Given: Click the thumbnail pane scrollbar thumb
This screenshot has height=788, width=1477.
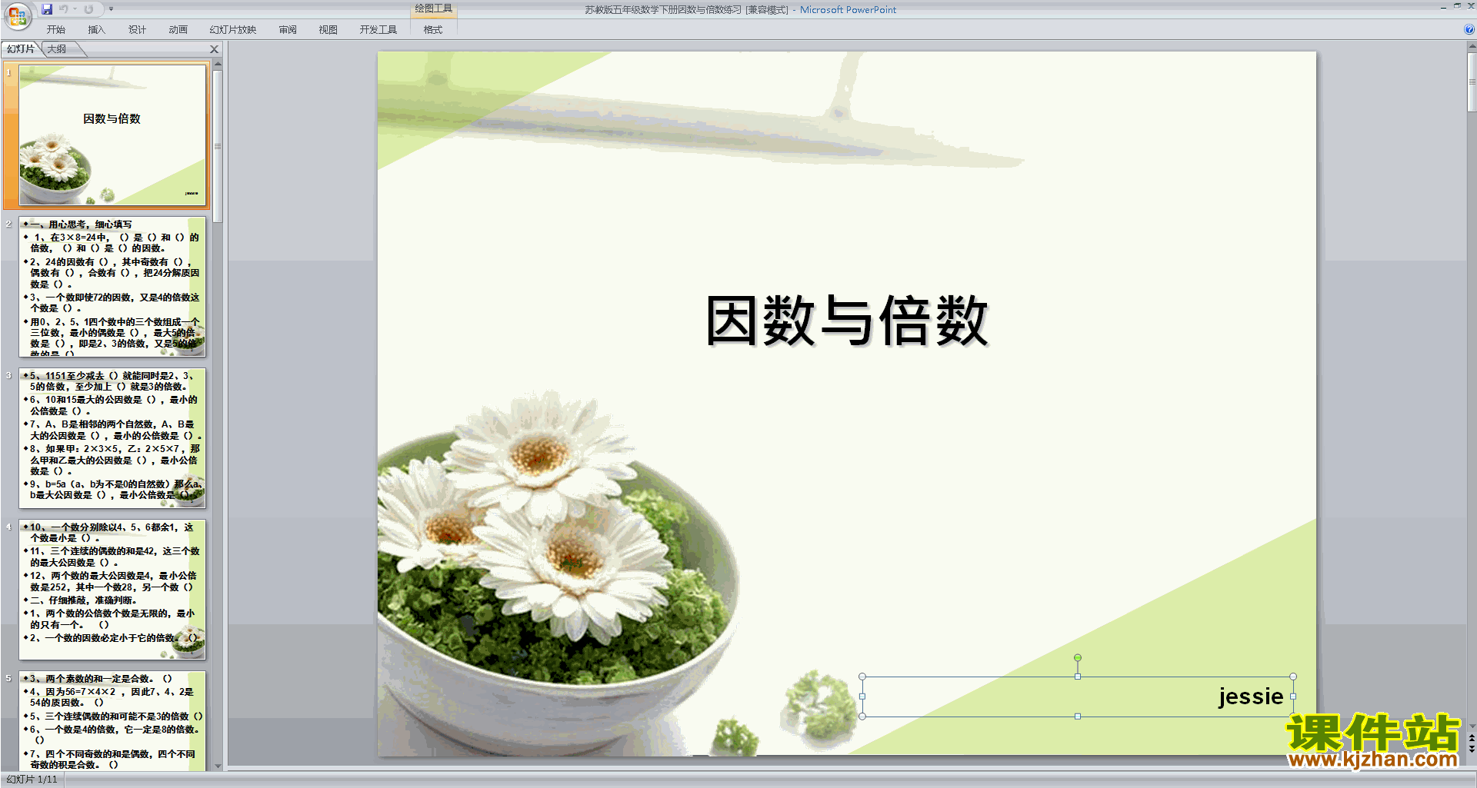Looking at the screenshot, I should coord(218,146).
